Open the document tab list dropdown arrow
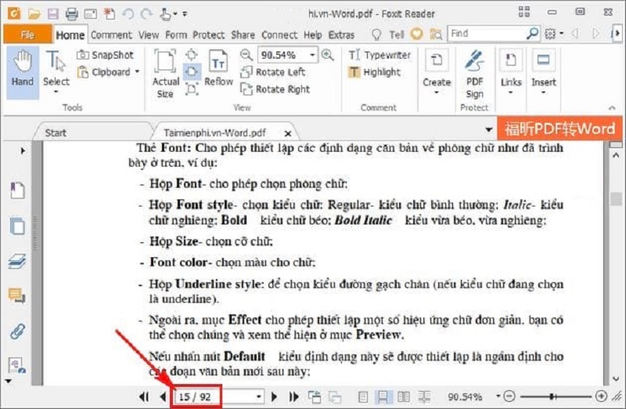Viewport: 626px width, 409px height. pyautogui.click(x=488, y=130)
